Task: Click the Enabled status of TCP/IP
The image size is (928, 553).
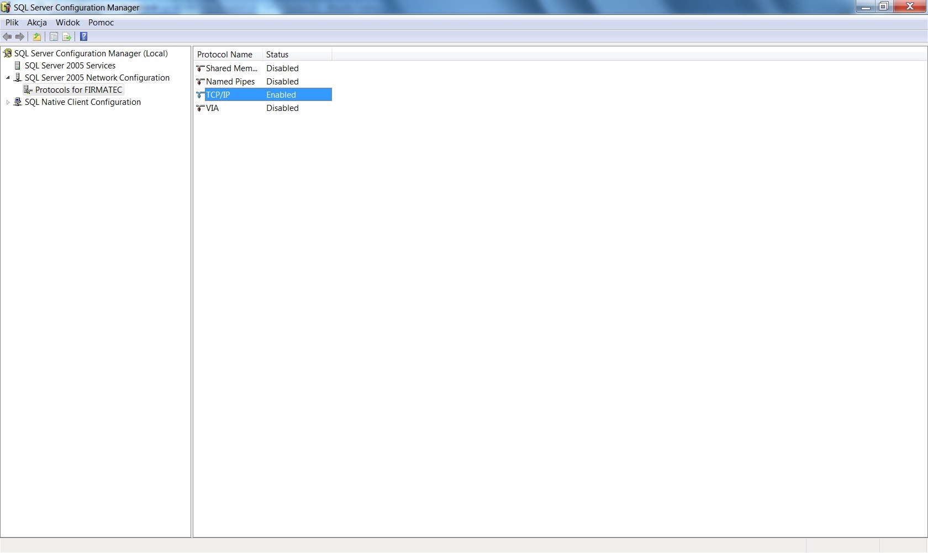Action: (281, 95)
